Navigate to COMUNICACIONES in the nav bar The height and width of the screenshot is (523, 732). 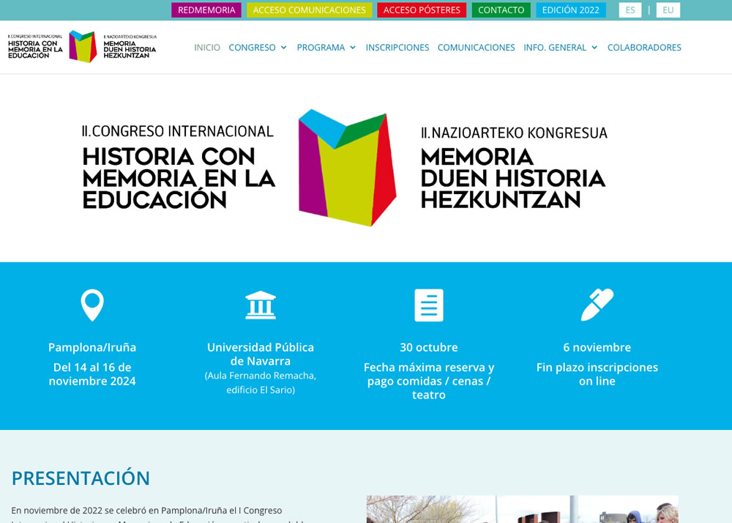click(476, 48)
